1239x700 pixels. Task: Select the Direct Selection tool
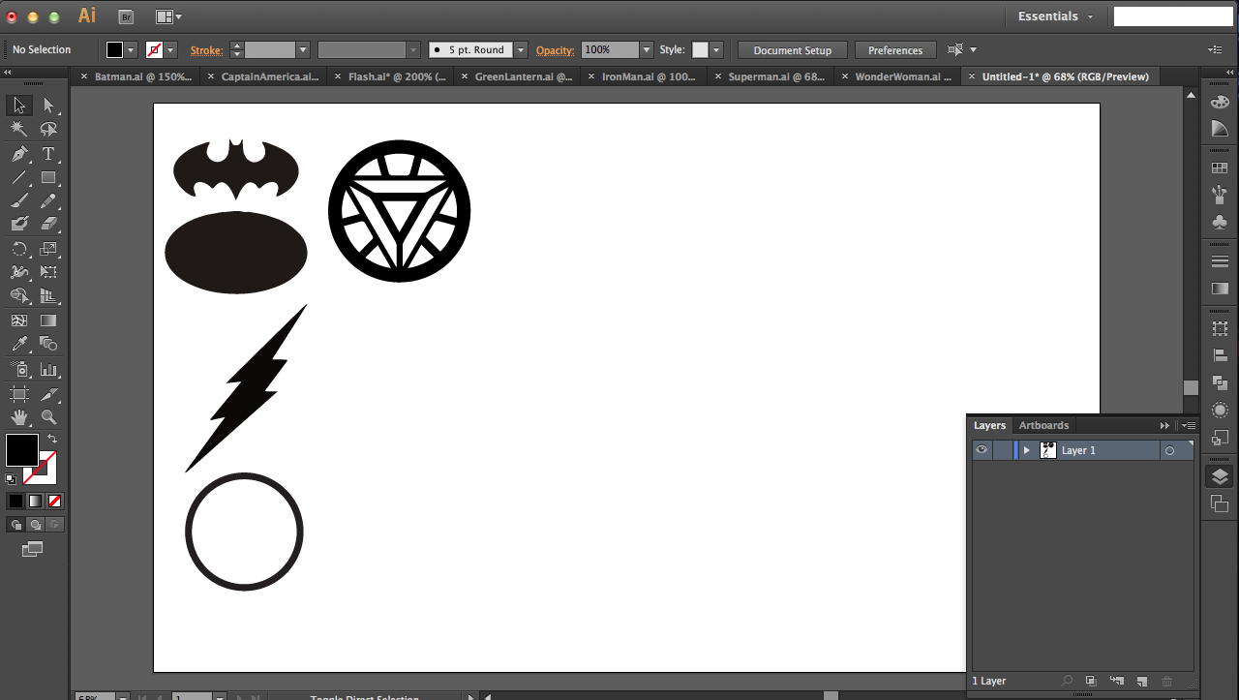click(x=48, y=106)
